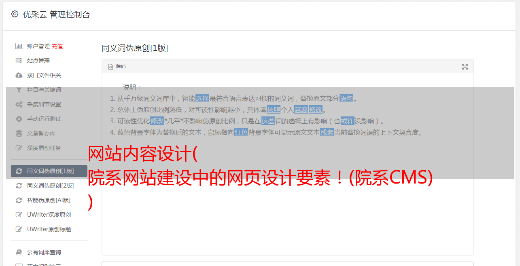This screenshot has height=266, width=520.
Task: Select UWriter原创标题 in sidebar
Action: (x=49, y=229)
